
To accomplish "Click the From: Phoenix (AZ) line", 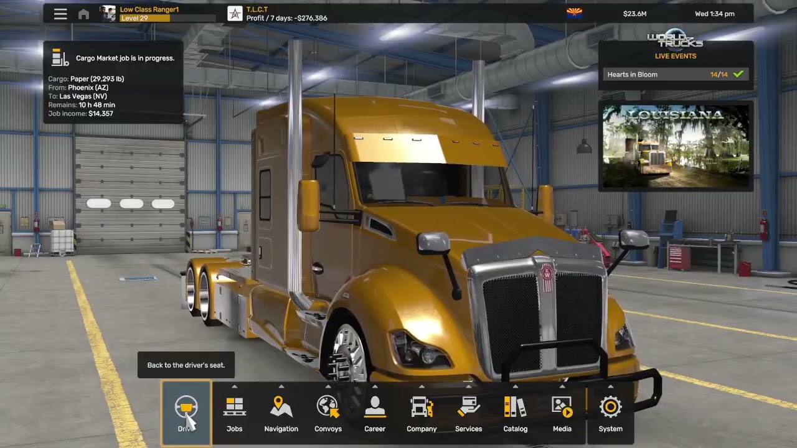I will 78,88.
